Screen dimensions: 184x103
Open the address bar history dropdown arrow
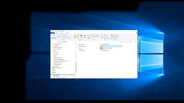[x=119, y=42]
